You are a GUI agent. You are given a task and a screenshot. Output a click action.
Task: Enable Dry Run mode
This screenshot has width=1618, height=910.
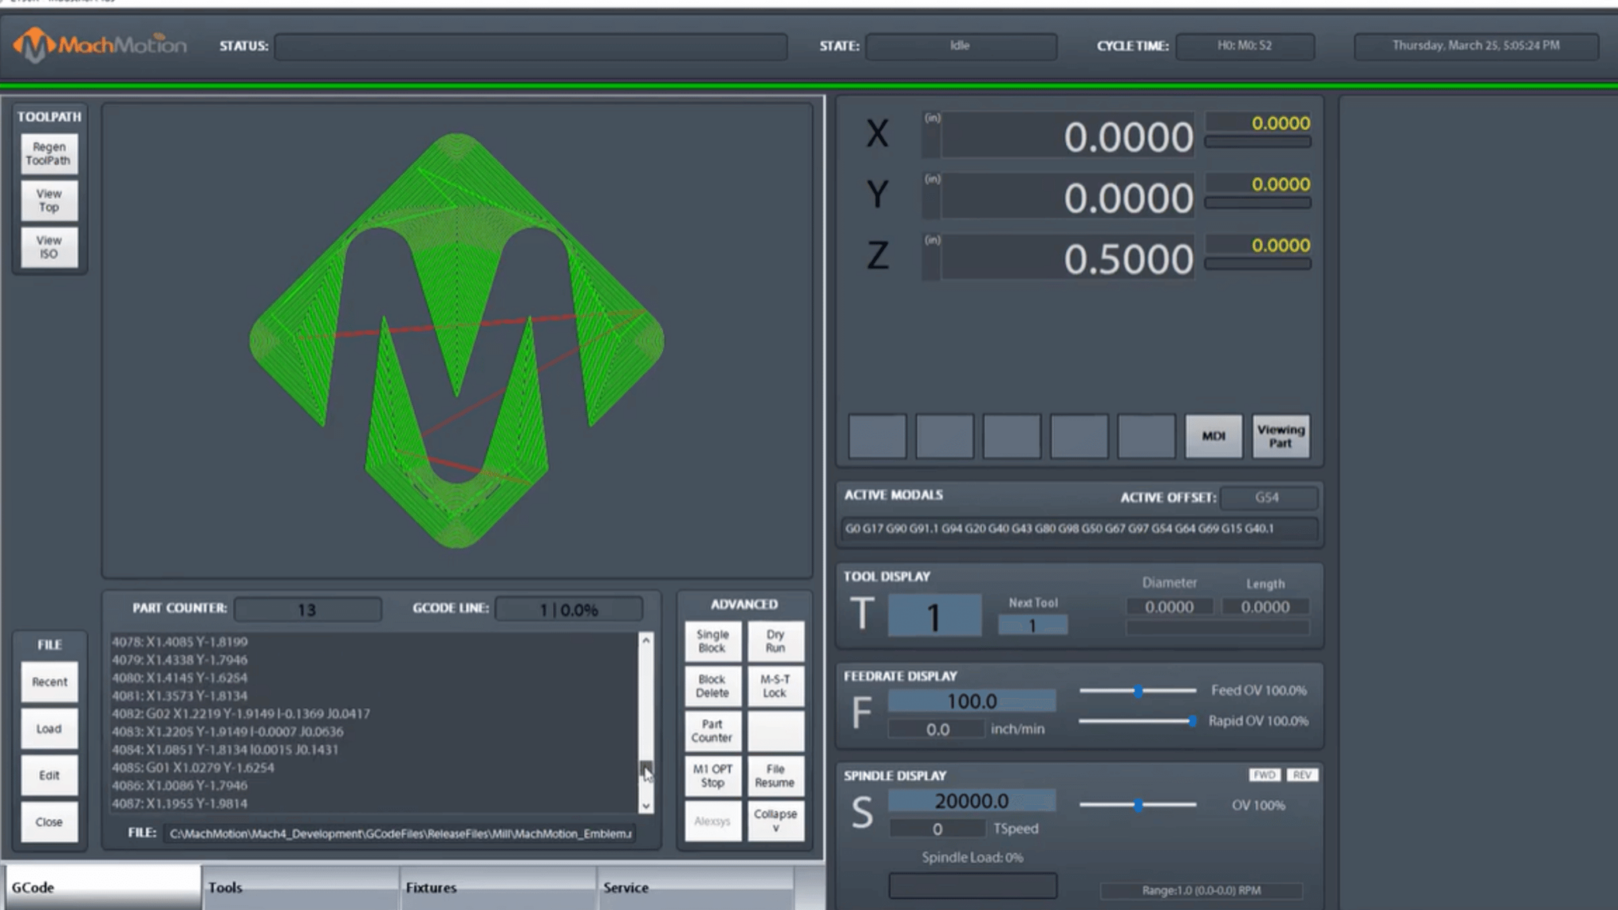[x=774, y=640]
